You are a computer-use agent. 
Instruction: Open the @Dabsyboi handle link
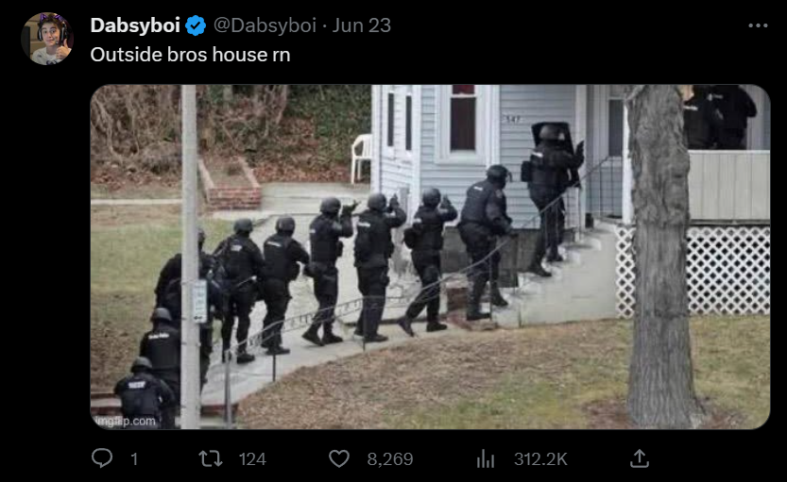(x=265, y=25)
